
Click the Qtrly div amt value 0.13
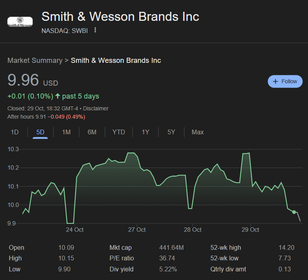coord(285,269)
